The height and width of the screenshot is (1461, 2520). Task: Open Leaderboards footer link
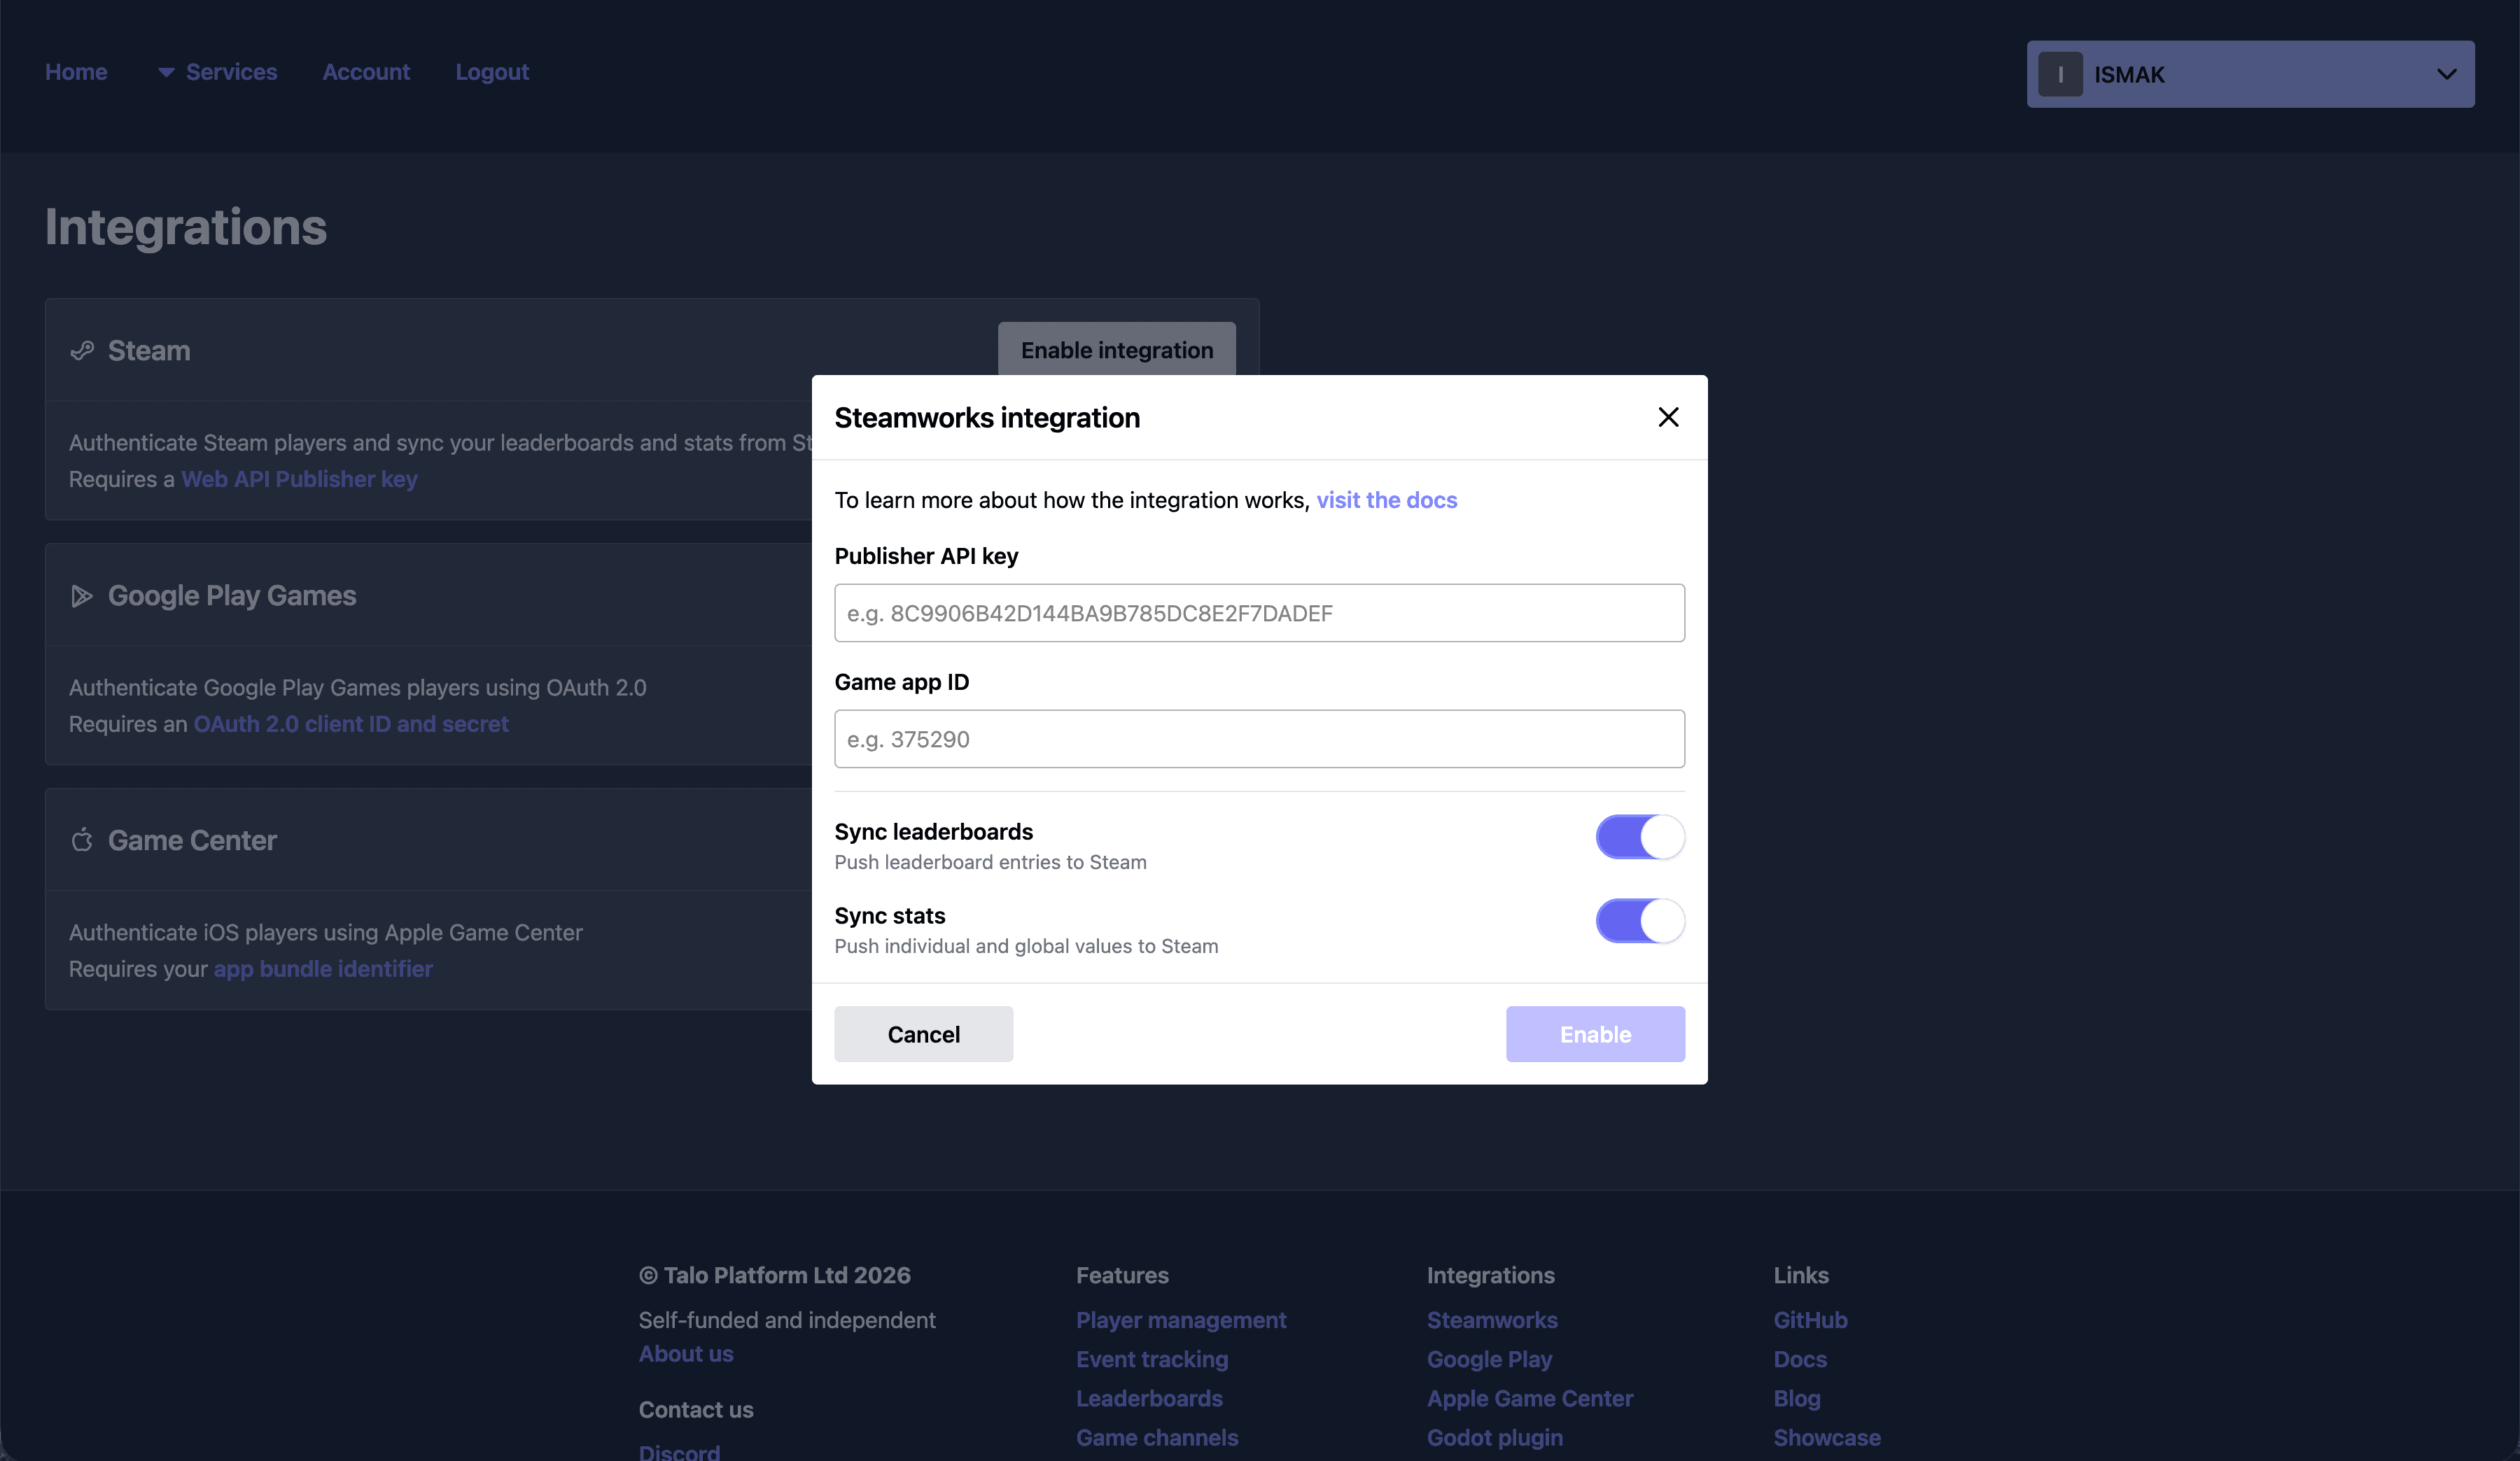1149,1398
